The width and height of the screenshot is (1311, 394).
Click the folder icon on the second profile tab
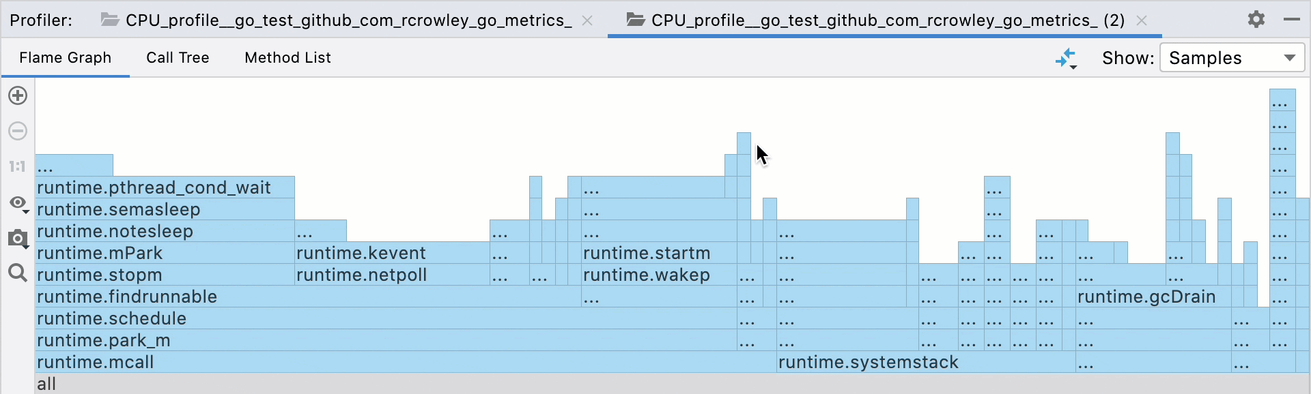pos(636,20)
